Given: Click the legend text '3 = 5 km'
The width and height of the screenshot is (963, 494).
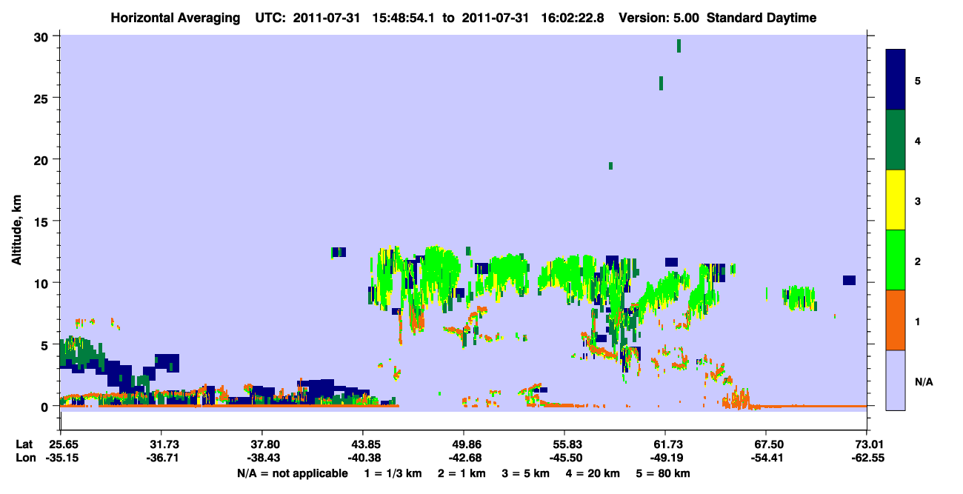Looking at the screenshot, I should pos(527,473).
